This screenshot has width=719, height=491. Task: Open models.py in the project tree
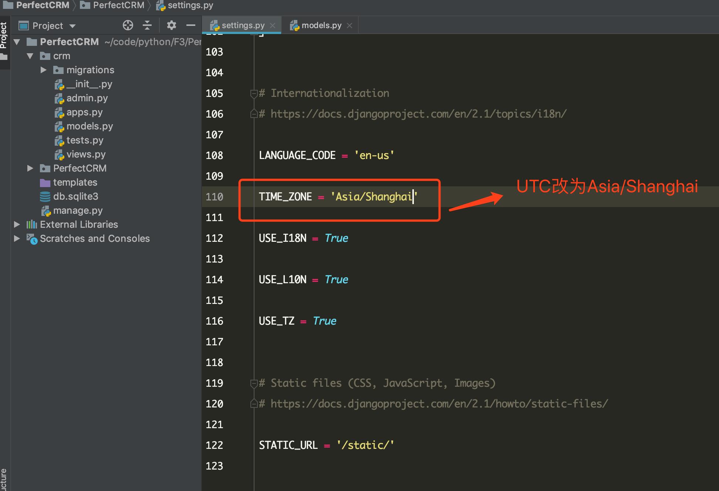coord(90,126)
